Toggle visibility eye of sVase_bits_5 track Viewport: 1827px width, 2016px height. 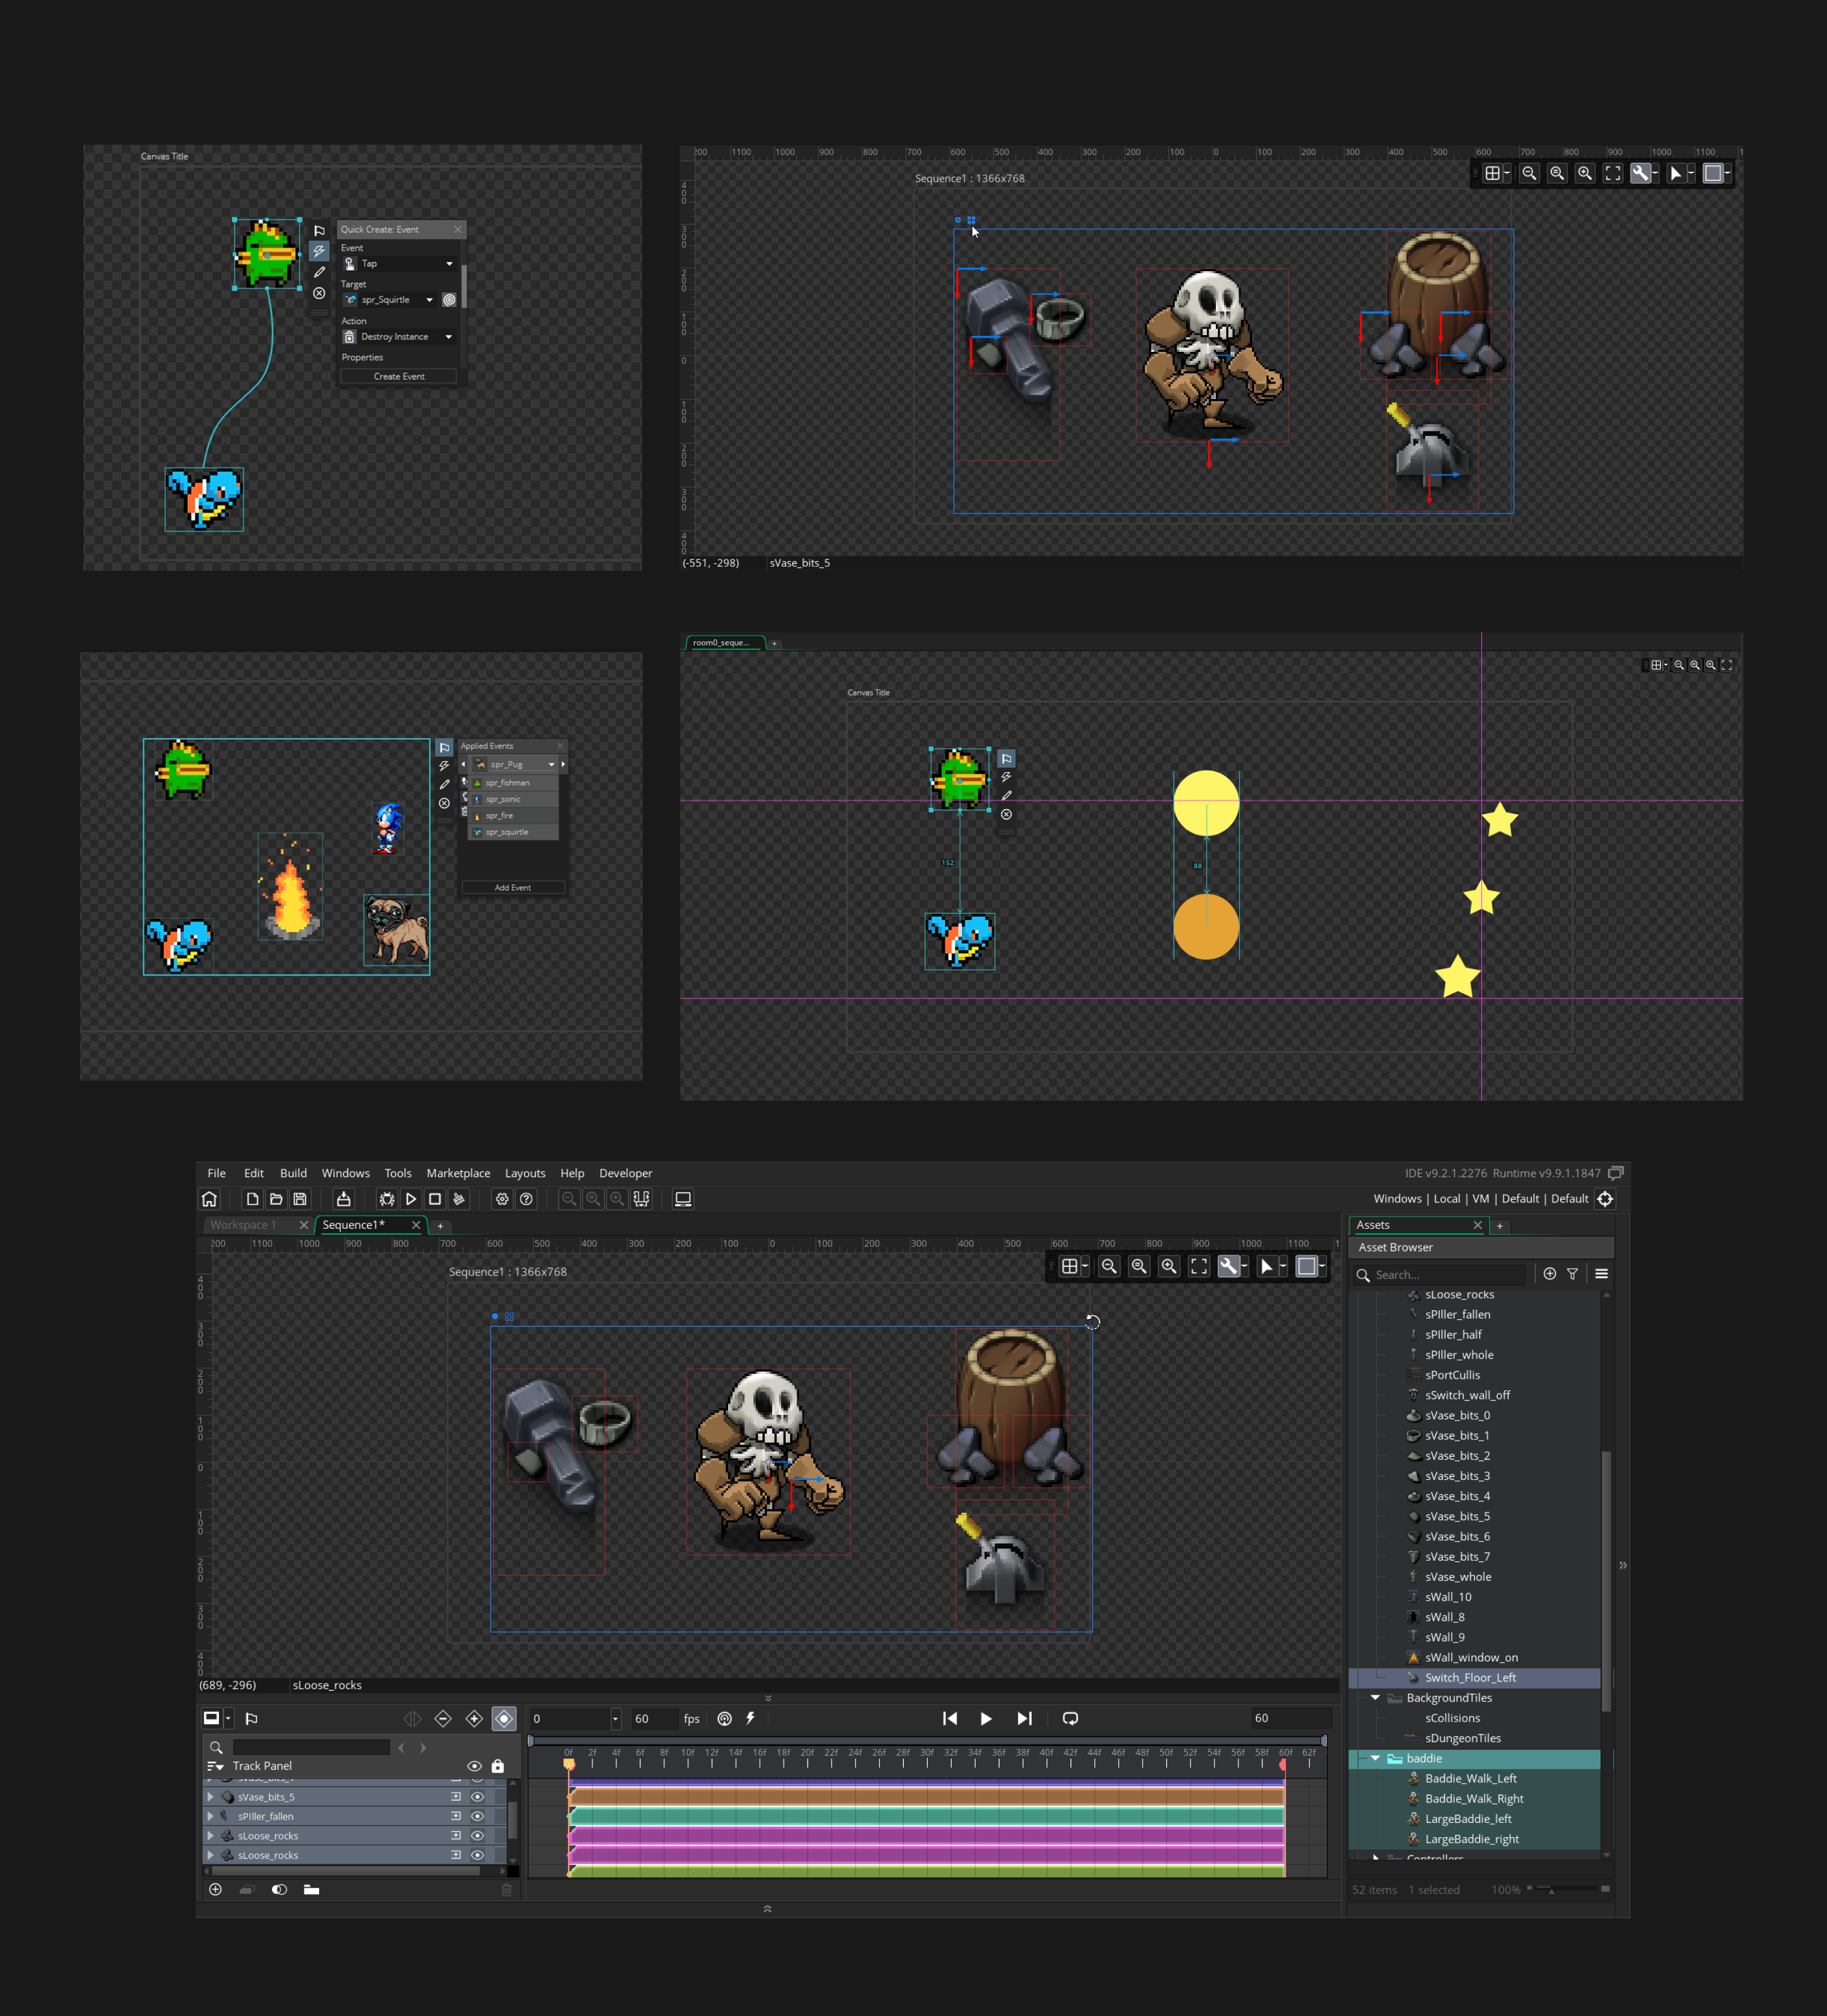point(477,1797)
